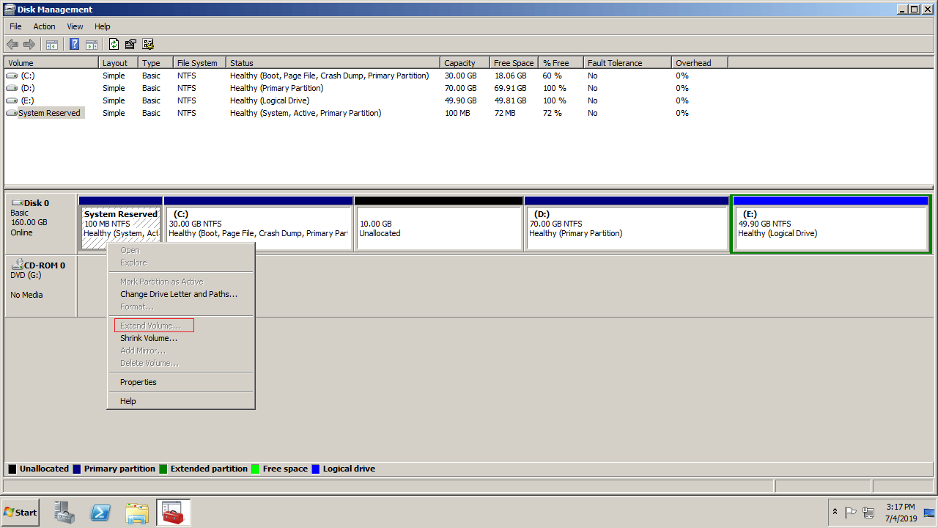Image resolution: width=938 pixels, height=528 pixels.
Task: Click the Settings toolbar icon
Action: pyautogui.click(x=148, y=44)
